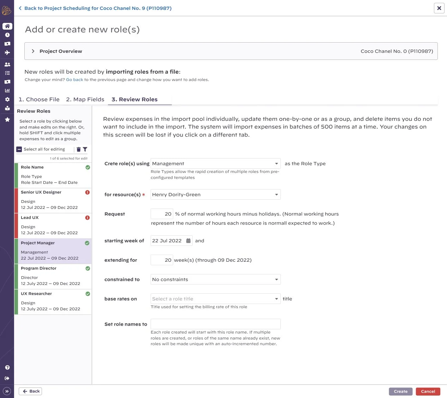The height and width of the screenshot is (398, 447).
Task: Open the settings gear in the sidebar
Action: pyautogui.click(x=7, y=99)
